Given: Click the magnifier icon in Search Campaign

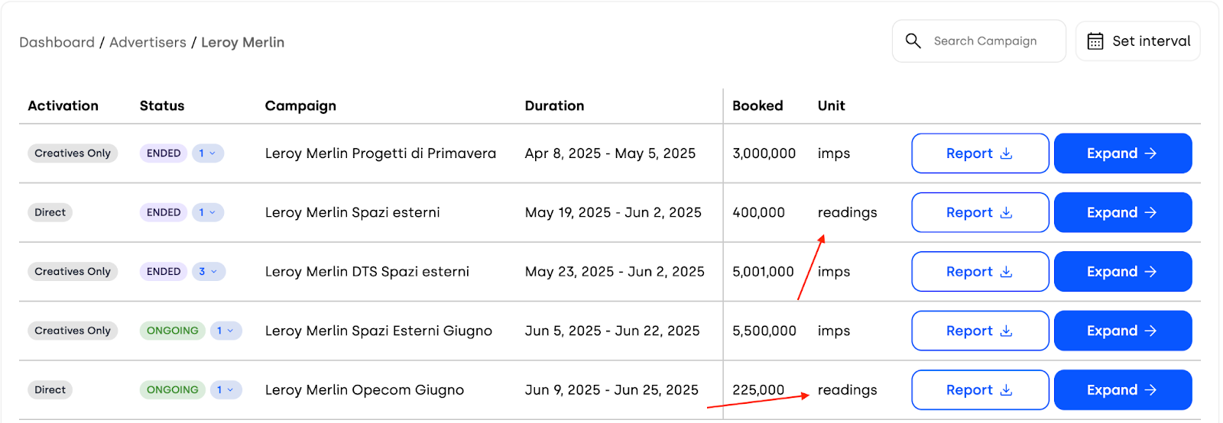Looking at the screenshot, I should pos(913,40).
